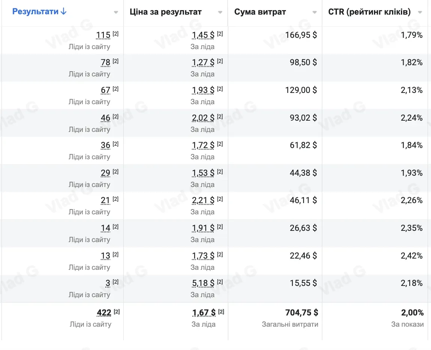Select amount spent 61,82 $

tap(304, 145)
